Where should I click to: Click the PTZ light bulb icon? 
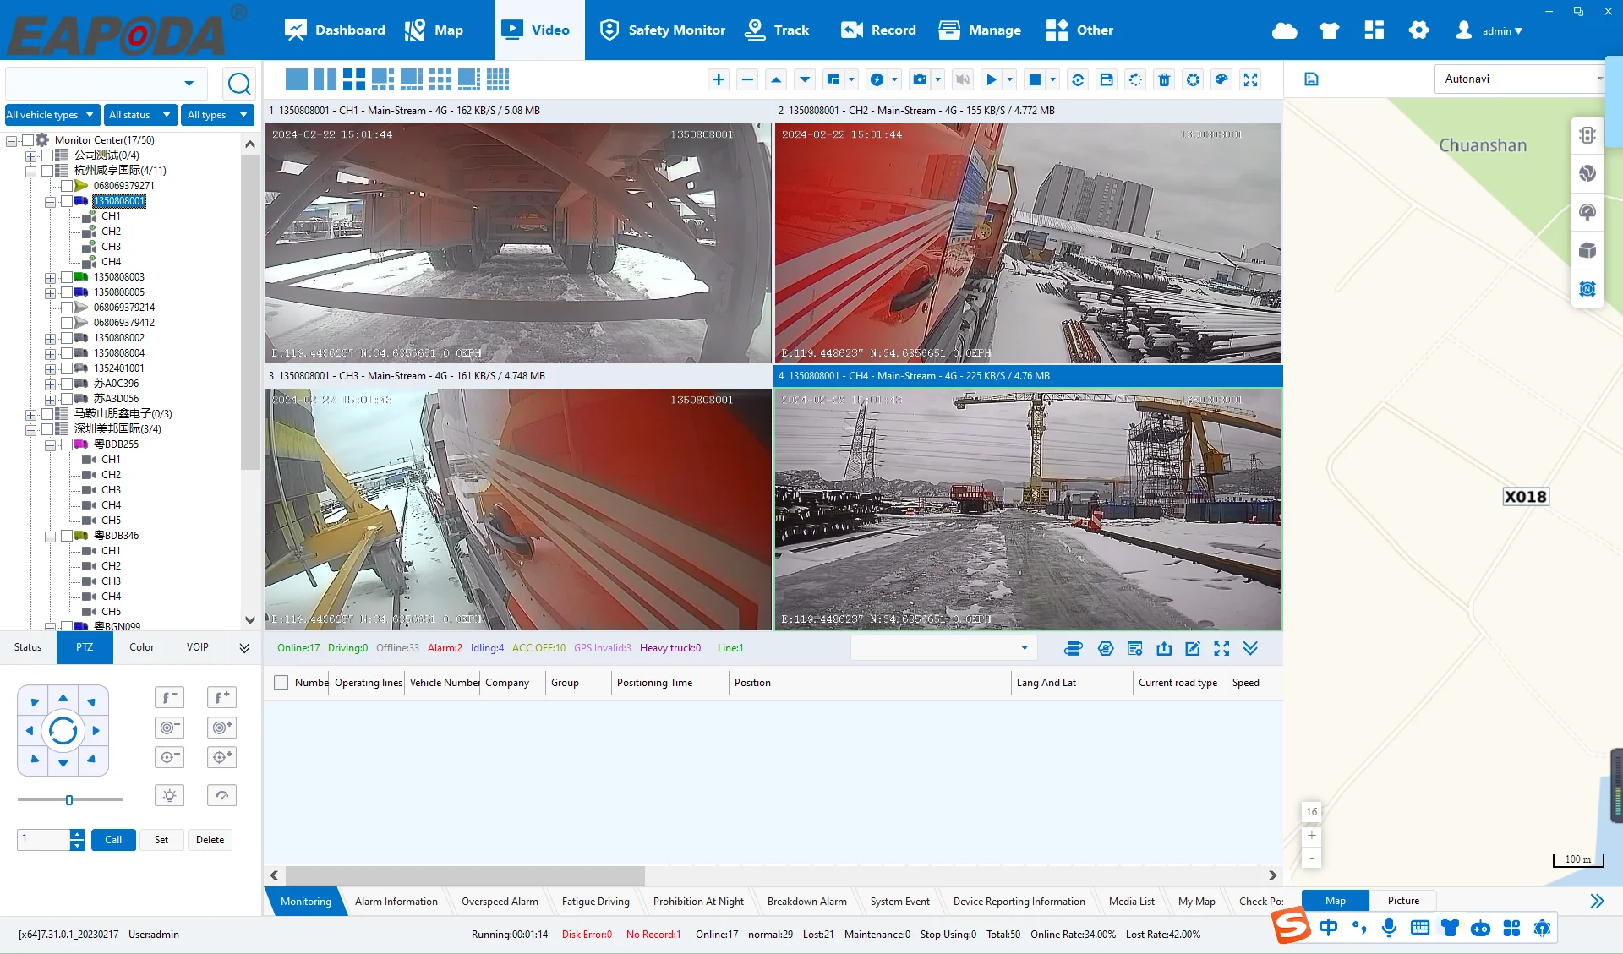coord(170,795)
